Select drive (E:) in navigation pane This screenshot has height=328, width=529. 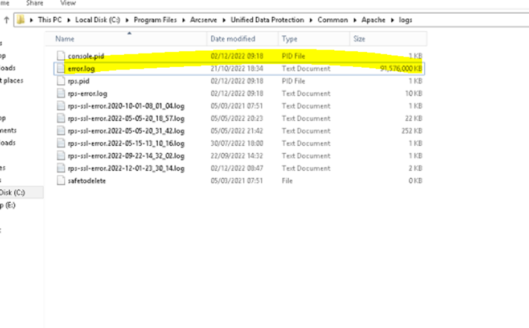(x=7, y=205)
